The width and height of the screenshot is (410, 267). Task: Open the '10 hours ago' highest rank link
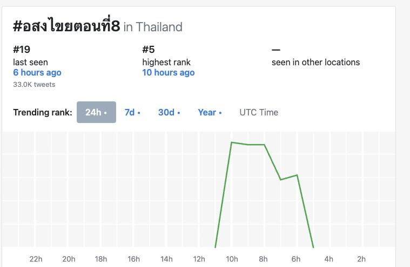(x=169, y=72)
